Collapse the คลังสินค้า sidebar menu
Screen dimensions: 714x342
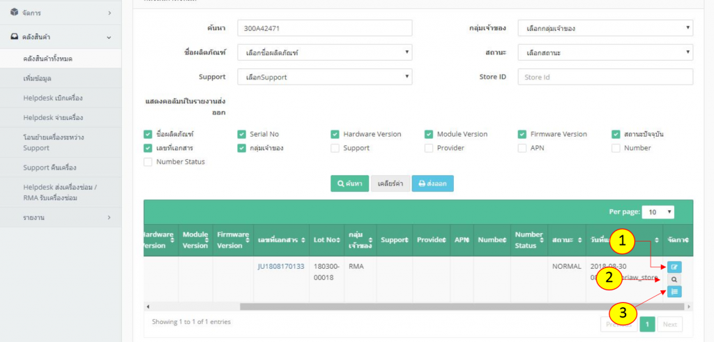click(x=61, y=37)
